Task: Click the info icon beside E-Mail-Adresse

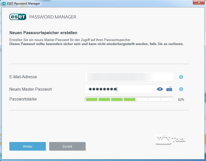Action: tap(181, 77)
